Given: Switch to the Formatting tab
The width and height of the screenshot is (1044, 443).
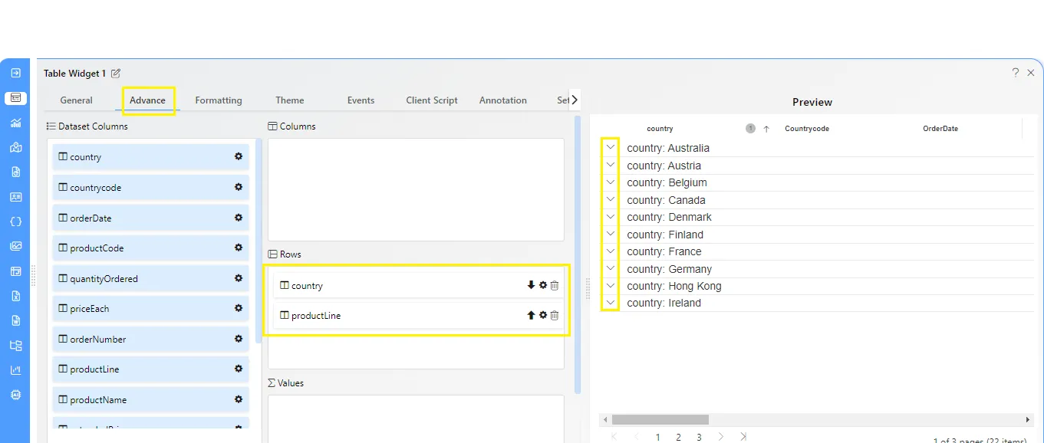Looking at the screenshot, I should click(x=218, y=100).
